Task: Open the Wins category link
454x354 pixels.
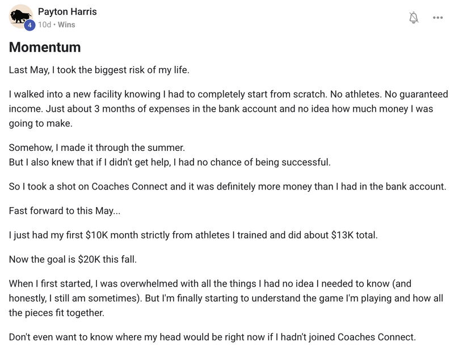Action: click(66, 24)
